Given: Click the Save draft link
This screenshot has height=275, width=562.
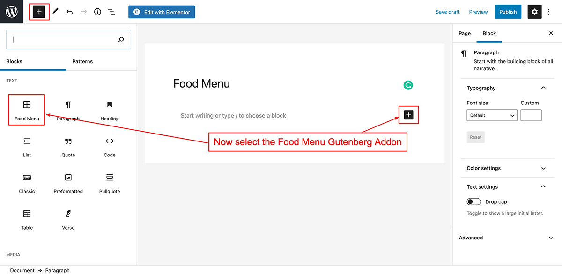Looking at the screenshot, I should tap(448, 12).
